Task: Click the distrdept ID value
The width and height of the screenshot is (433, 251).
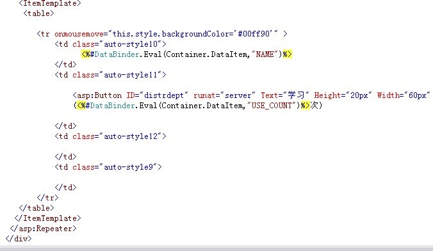Action: [x=164, y=95]
